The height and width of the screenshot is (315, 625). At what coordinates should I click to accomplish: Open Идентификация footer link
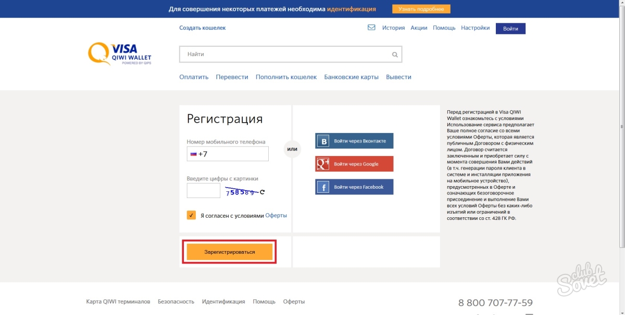(x=223, y=301)
